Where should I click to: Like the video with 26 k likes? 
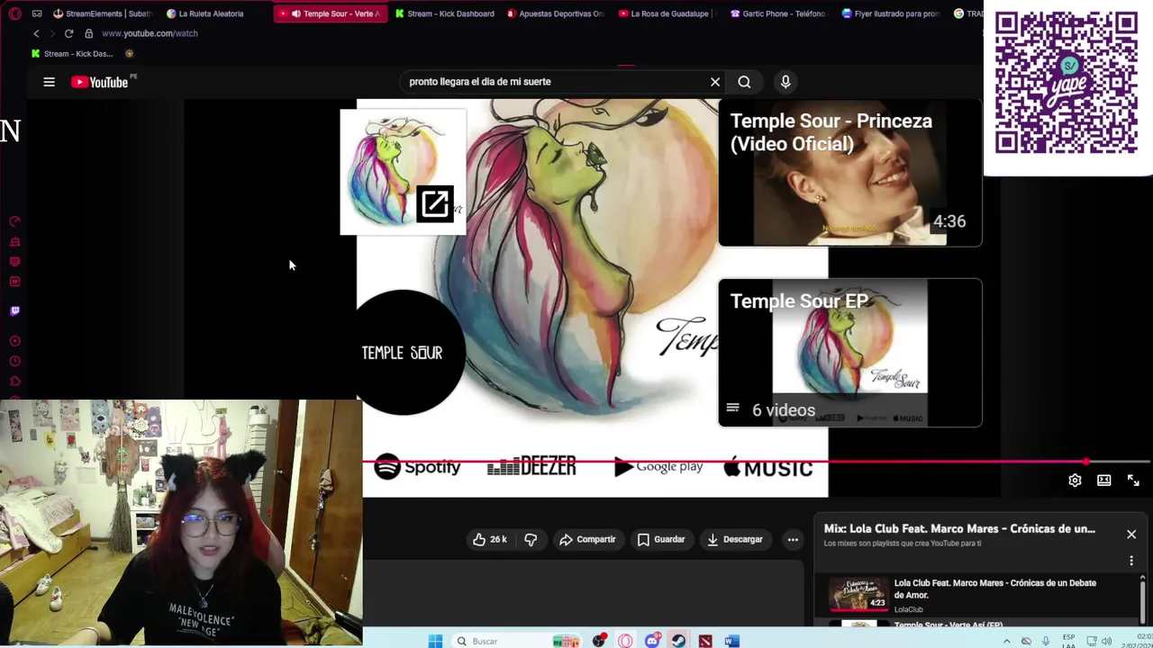click(490, 539)
